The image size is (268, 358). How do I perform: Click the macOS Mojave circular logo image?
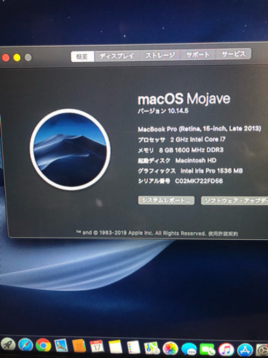pos(70,150)
